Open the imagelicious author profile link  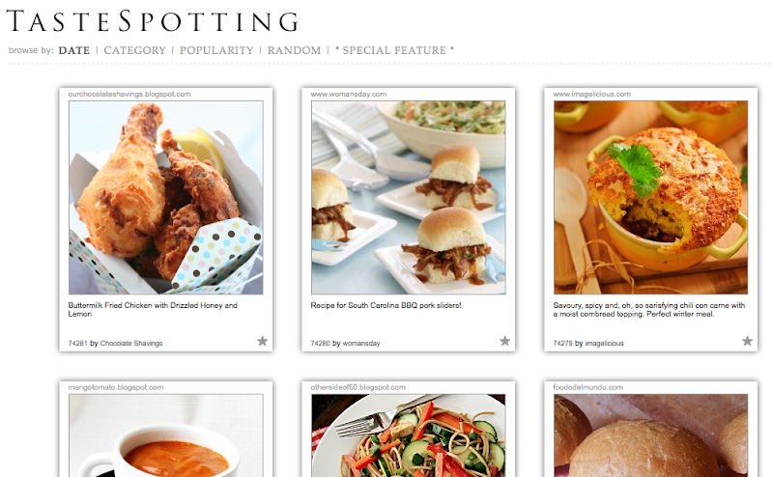(x=604, y=343)
